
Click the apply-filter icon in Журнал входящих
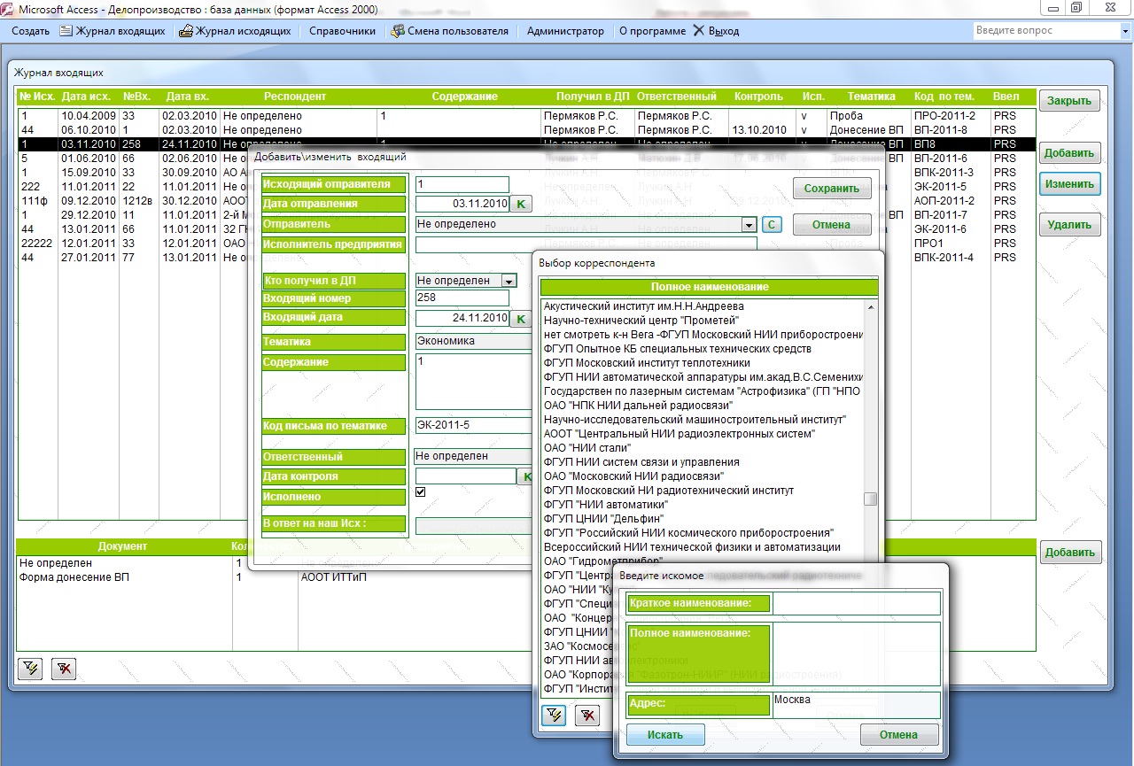[30, 669]
